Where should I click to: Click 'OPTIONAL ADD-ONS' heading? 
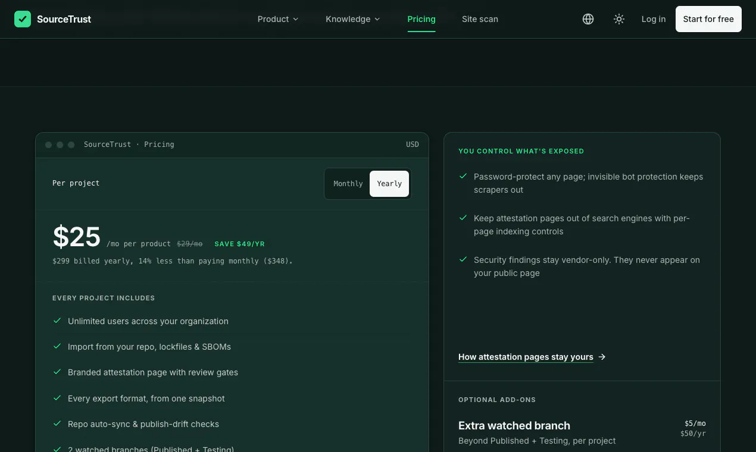tap(497, 400)
